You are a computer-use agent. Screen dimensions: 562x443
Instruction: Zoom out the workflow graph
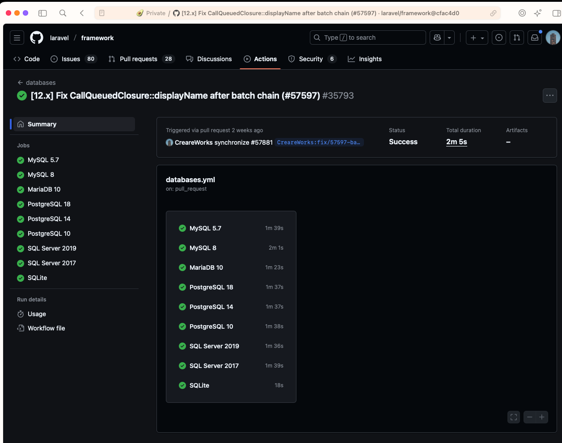530,417
